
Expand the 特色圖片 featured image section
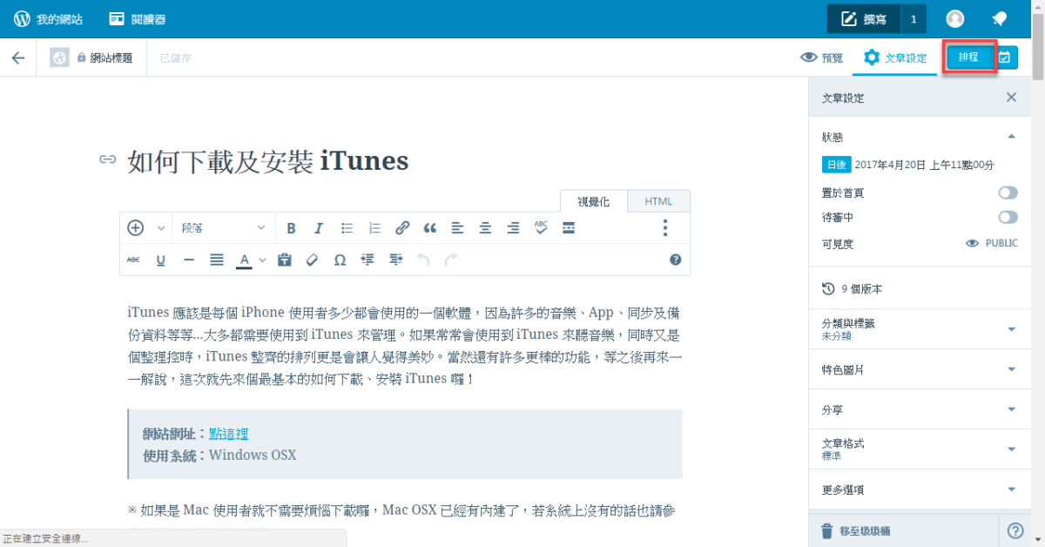coord(920,369)
